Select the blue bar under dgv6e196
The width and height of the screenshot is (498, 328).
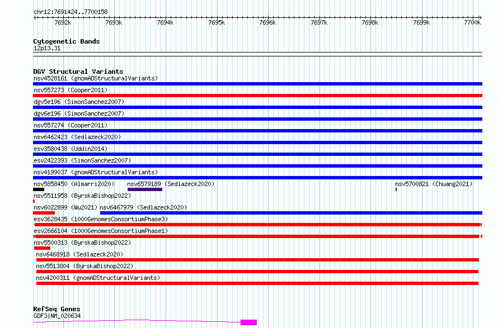257,119
